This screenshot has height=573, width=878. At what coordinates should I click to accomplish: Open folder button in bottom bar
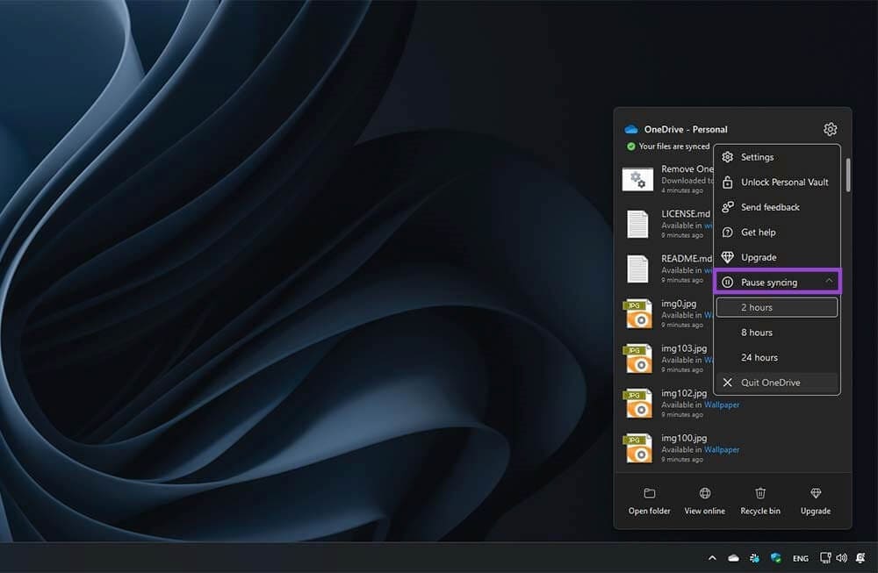click(649, 501)
